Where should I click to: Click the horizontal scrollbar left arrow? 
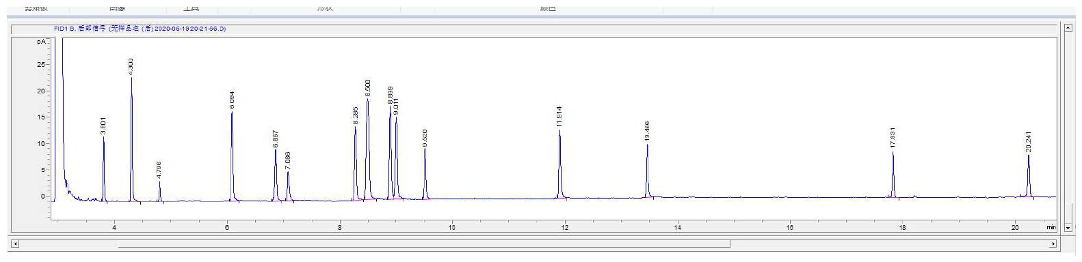click(15, 244)
